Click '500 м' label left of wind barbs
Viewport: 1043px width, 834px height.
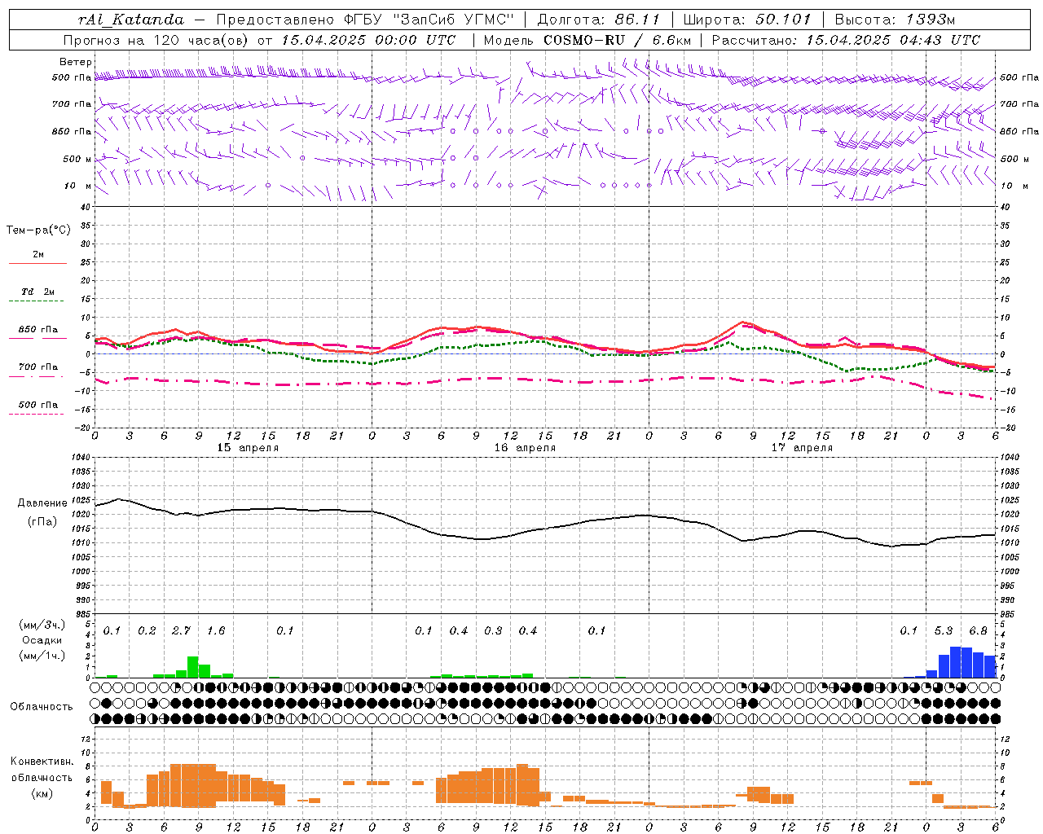point(77,159)
